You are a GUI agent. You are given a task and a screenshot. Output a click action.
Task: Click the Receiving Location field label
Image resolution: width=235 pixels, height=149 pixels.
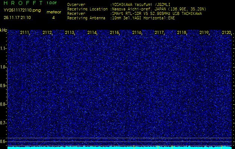[87, 9]
